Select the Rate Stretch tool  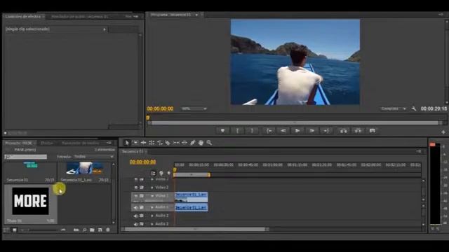[x=160, y=143]
